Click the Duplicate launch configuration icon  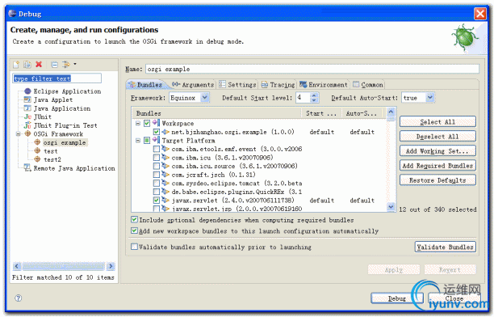coord(27,65)
